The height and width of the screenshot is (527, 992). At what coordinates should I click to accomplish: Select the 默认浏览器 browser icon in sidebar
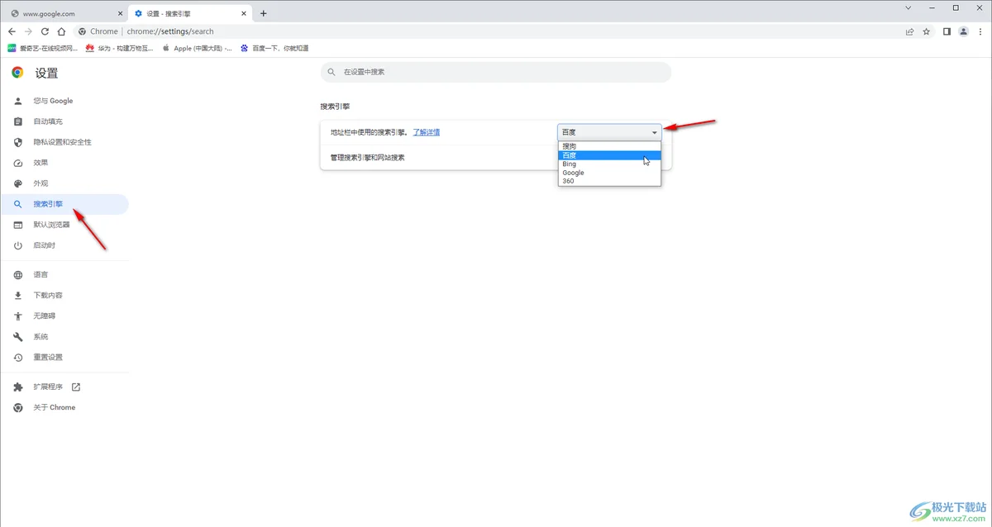click(x=18, y=224)
